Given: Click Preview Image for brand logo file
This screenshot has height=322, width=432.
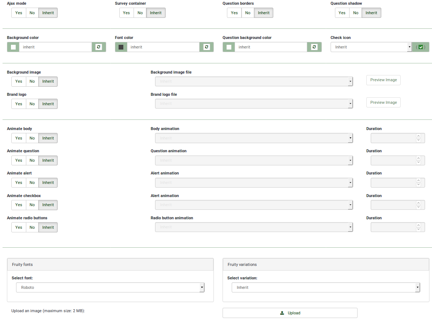Looking at the screenshot, I should (x=383, y=102).
